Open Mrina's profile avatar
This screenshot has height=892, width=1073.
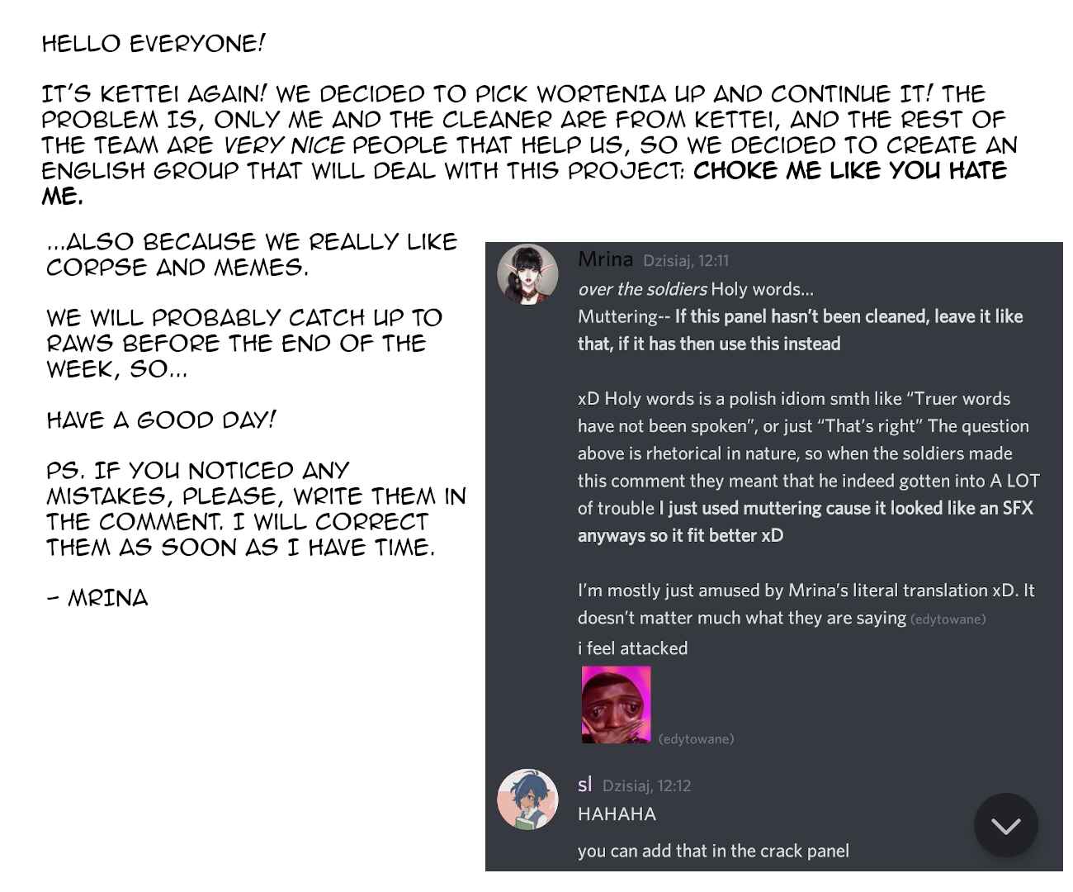click(x=527, y=274)
